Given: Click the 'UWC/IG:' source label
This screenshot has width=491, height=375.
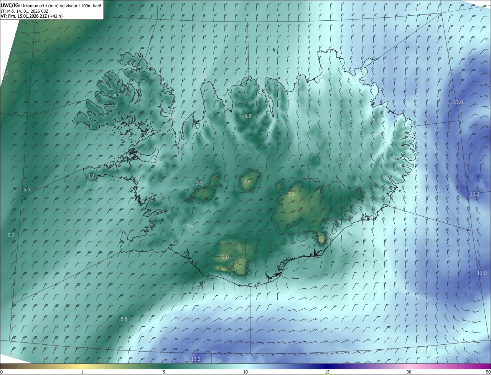Looking at the screenshot, I should point(10,5).
